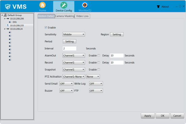This screenshot has width=186, height=124.
Task: Select 10.10.208.235 in device tree
Action: 17,26
